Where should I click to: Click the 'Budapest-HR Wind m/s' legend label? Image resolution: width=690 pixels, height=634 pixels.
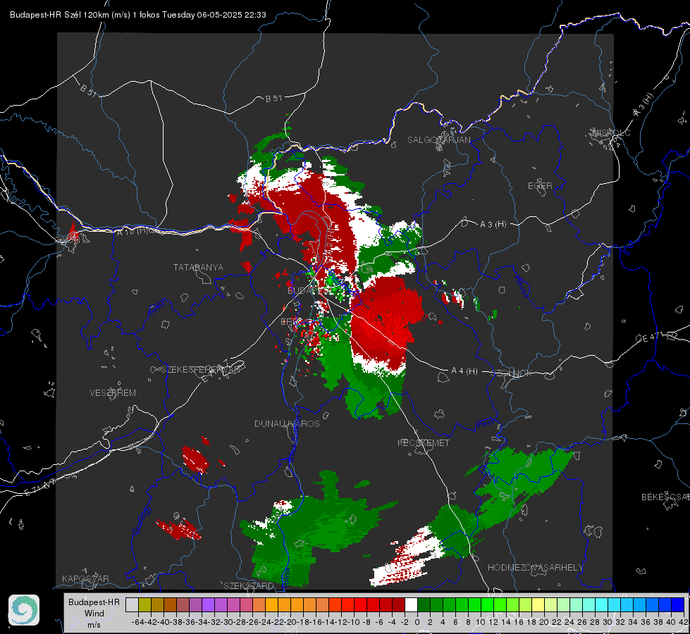click(94, 613)
